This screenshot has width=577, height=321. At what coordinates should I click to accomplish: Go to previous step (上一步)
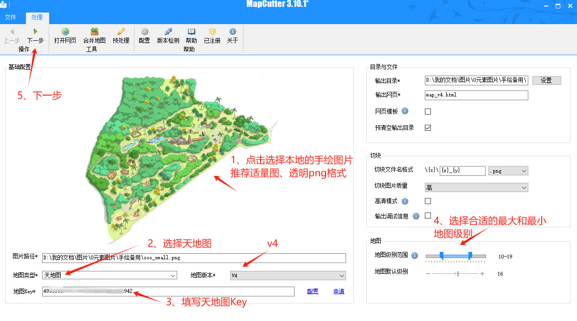tap(12, 36)
